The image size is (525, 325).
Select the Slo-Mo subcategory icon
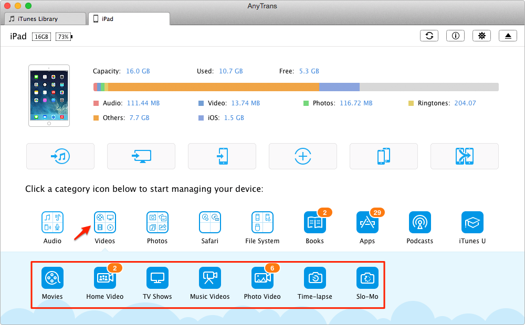pos(367,277)
